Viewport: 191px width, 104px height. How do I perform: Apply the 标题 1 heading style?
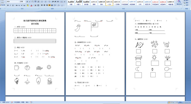[x=79, y=3]
